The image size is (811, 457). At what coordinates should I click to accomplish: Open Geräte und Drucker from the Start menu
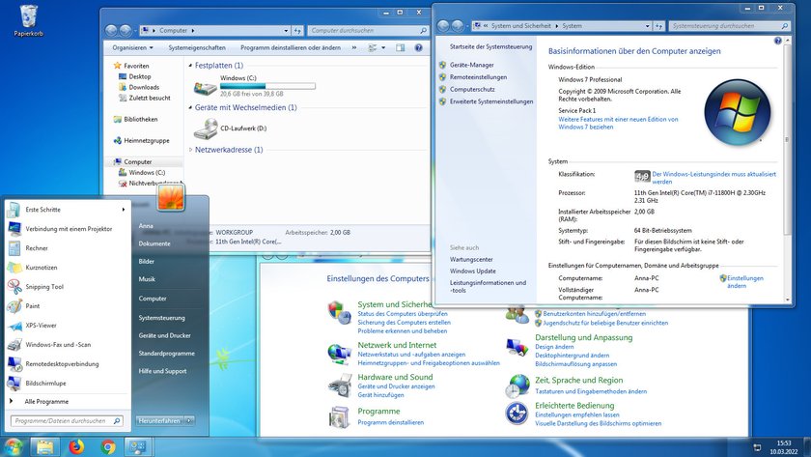pos(164,335)
